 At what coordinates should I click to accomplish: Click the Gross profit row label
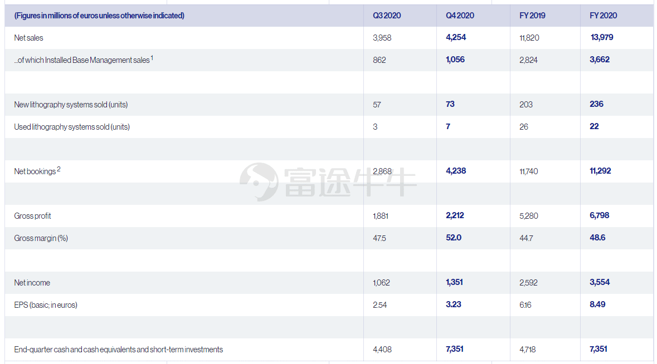click(32, 216)
